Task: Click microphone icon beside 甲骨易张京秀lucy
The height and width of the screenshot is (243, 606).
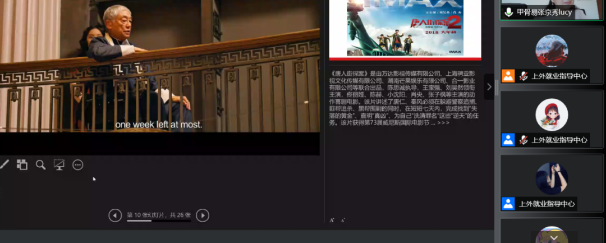Action: [508, 12]
